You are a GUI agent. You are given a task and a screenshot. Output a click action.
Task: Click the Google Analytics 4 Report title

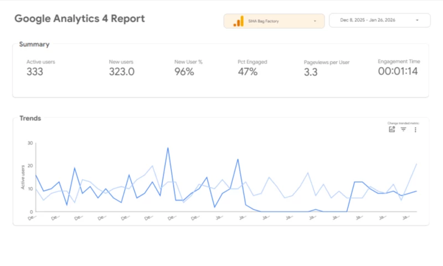click(79, 18)
